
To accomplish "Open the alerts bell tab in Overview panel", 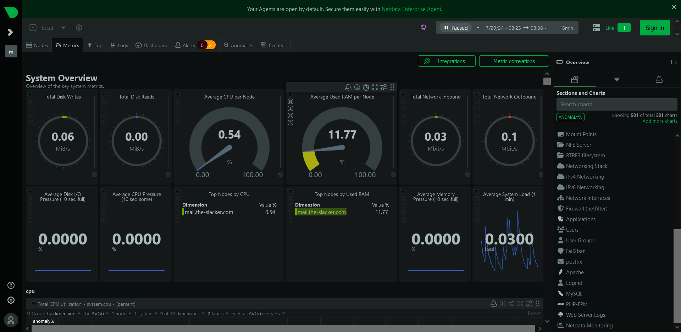I will [659, 80].
